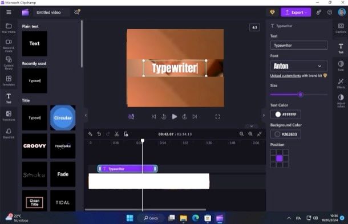The width and height of the screenshot is (348, 224).
Task: Open the share and invite icon
Action: pos(319,12)
